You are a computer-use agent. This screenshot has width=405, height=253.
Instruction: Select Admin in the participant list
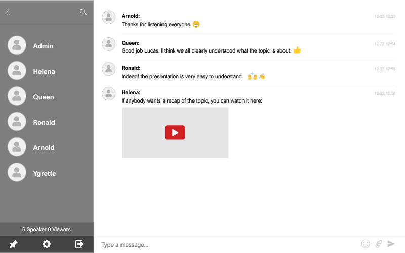pos(43,46)
